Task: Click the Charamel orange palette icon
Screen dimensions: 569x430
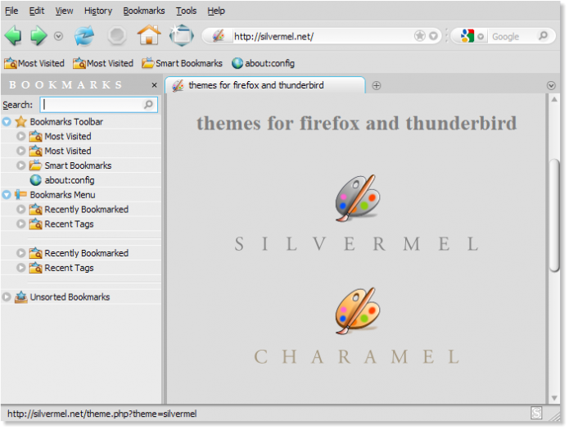Action: (x=357, y=311)
